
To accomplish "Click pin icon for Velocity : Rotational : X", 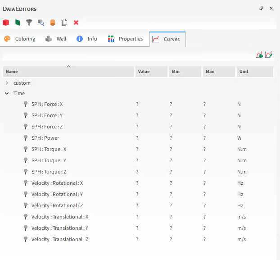I will pos(26,183).
